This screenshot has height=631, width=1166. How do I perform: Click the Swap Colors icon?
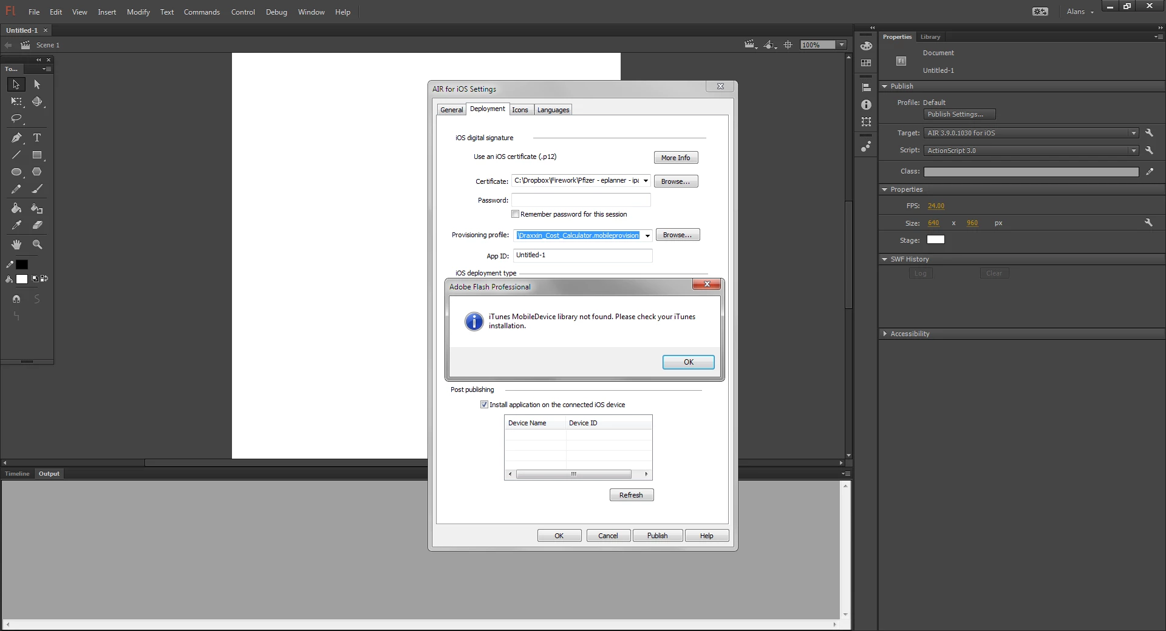44,278
